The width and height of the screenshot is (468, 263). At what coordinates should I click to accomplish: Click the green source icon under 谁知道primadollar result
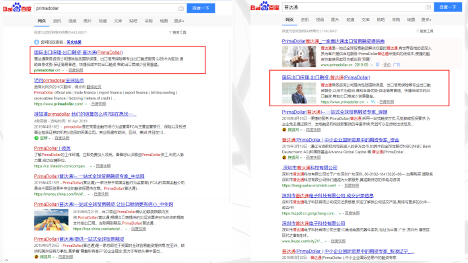(x=36, y=138)
